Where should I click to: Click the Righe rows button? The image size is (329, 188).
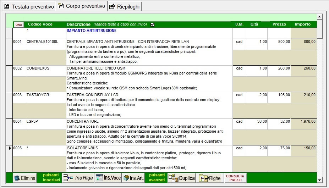(210, 178)
